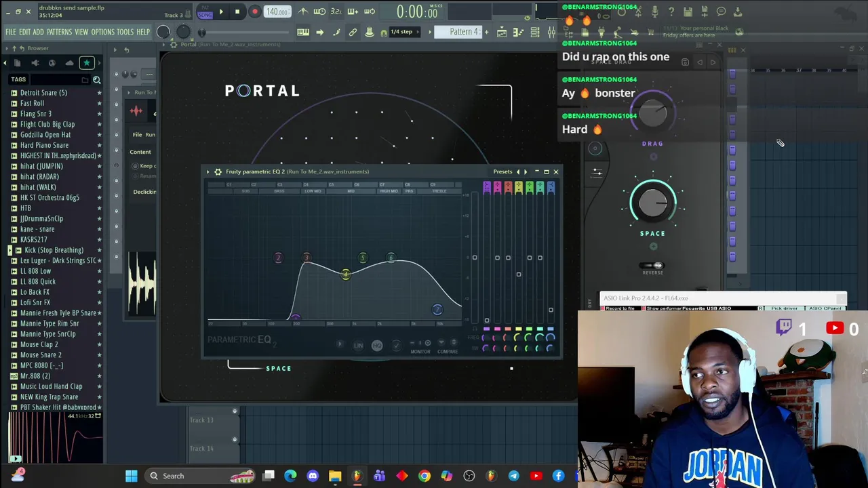The width and height of the screenshot is (868, 488).
Task: Open the Fruity parametric EQ 2 options gear
Action: [218, 171]
